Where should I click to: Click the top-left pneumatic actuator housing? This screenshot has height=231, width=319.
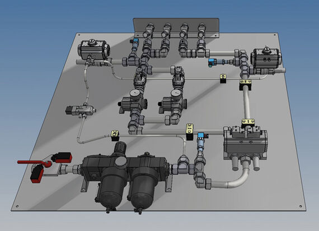[x=94, y=49]
